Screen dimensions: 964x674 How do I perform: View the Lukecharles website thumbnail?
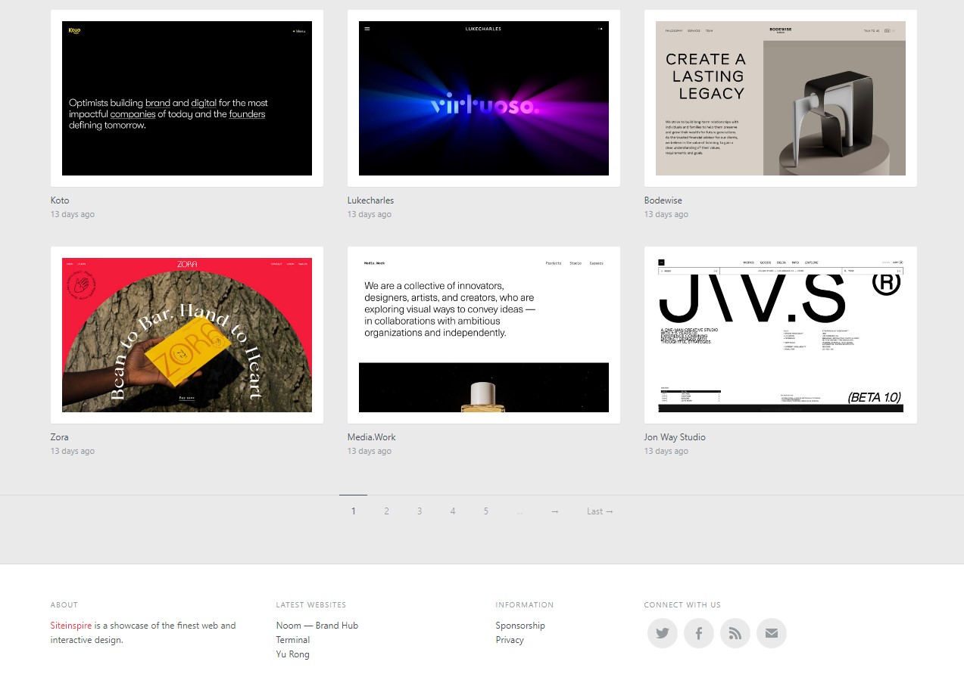[x=483, y=98]
